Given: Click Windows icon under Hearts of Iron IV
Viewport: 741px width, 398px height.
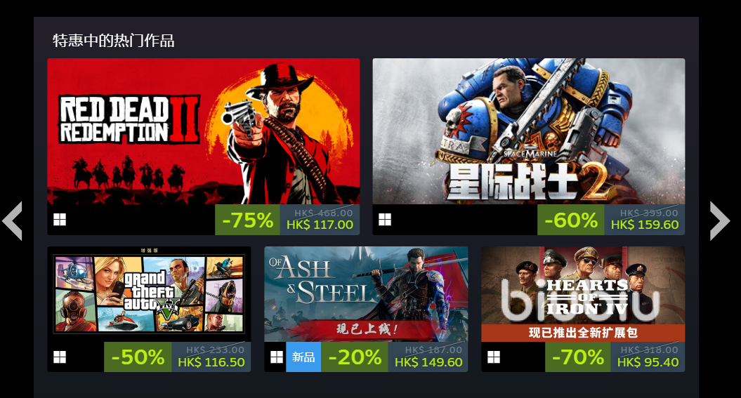Looking at the screenshot, I should coord(493,357).
